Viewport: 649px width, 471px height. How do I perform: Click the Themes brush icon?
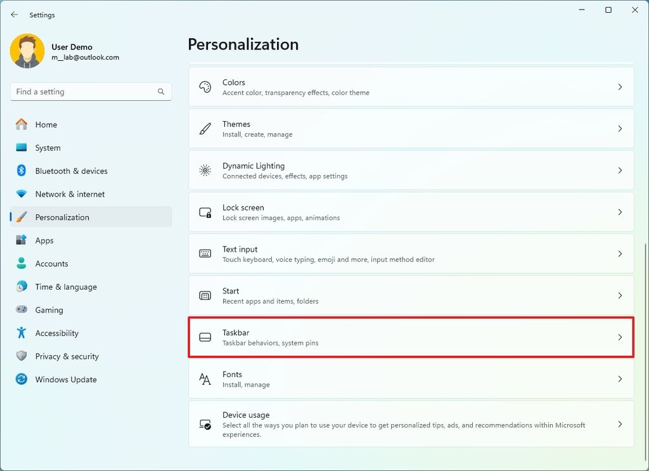205,129
